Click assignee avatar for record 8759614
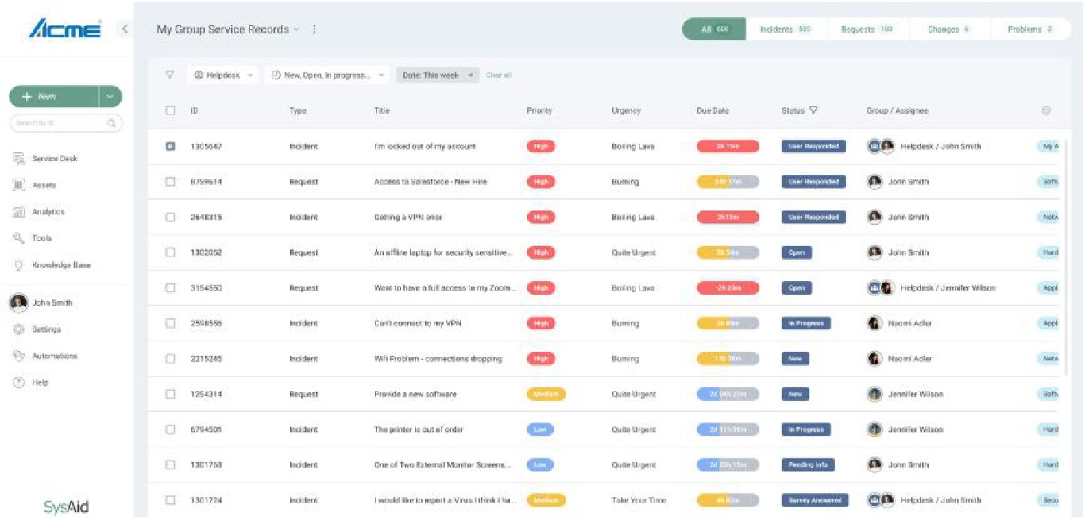The width and height of the screenshot is (1085, 520). [x=875, y=182]
